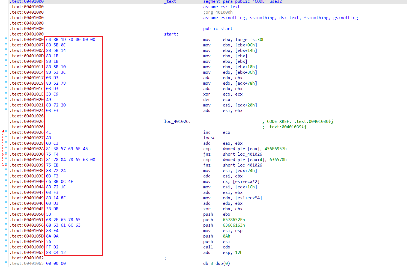Click the call mnemonic on the call edx line
This screenshot has width=407, height=267.
pos(208,247)
